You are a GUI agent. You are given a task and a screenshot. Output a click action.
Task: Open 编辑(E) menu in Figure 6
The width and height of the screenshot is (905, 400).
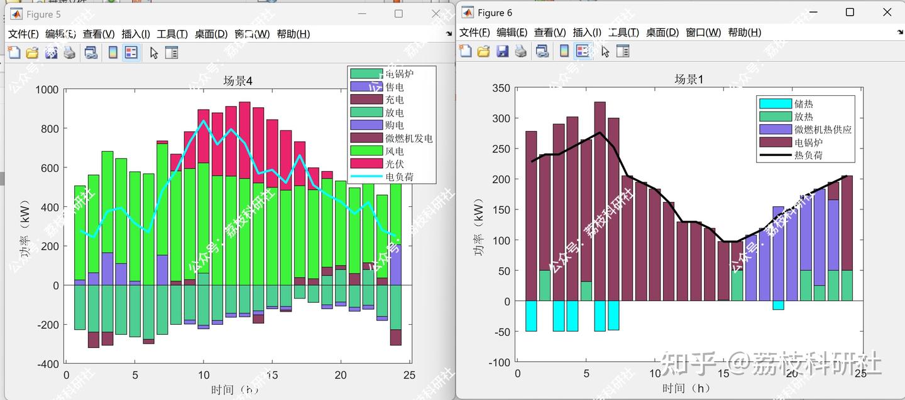pos(512,33)
